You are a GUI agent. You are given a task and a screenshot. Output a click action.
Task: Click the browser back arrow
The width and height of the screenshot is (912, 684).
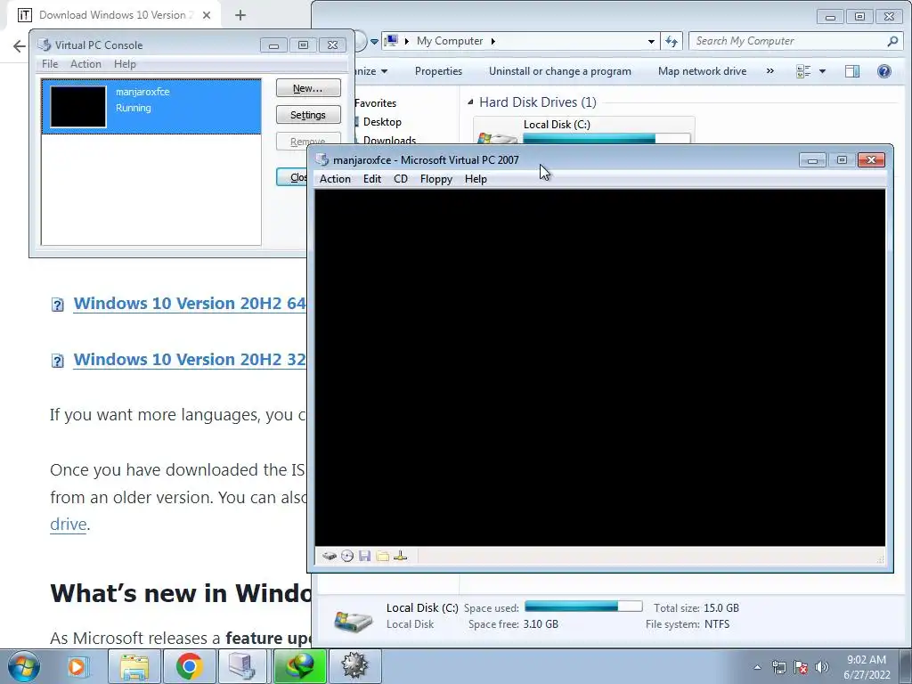[x=20, y=46]
